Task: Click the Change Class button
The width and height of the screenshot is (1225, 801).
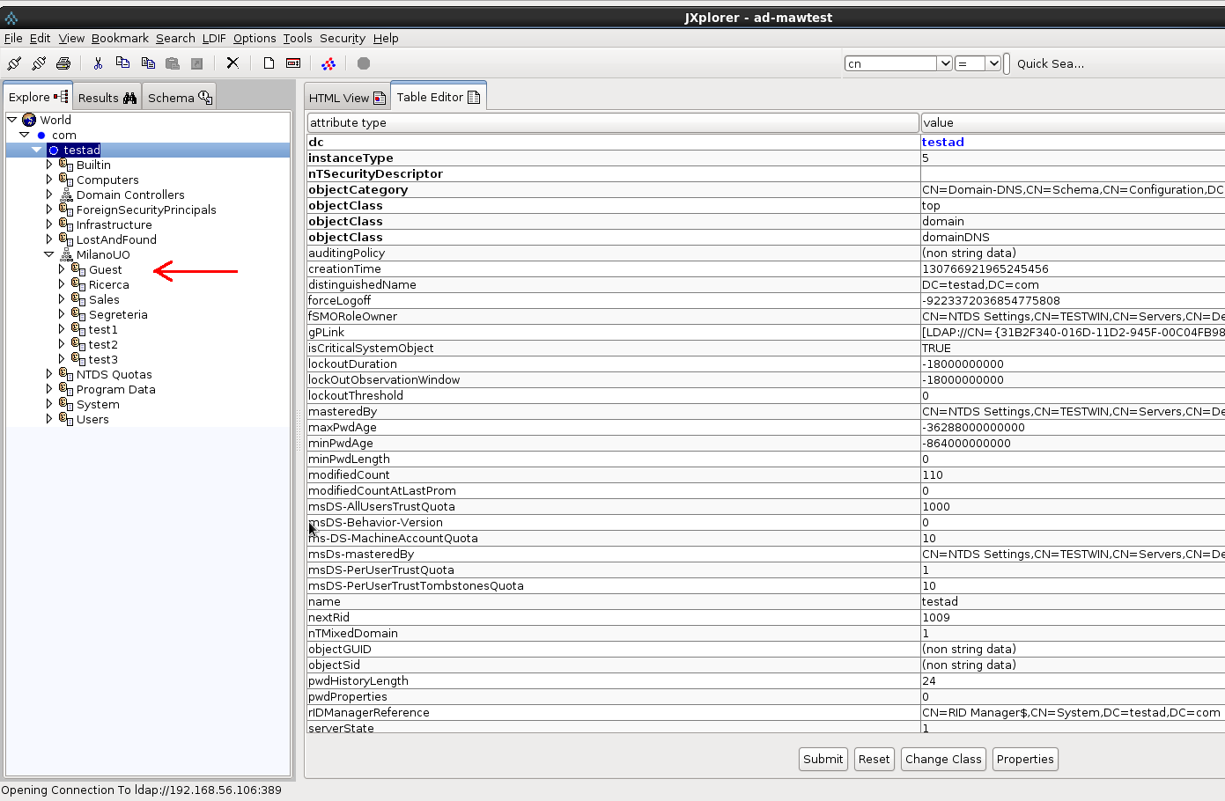Action: pos(943,759)
